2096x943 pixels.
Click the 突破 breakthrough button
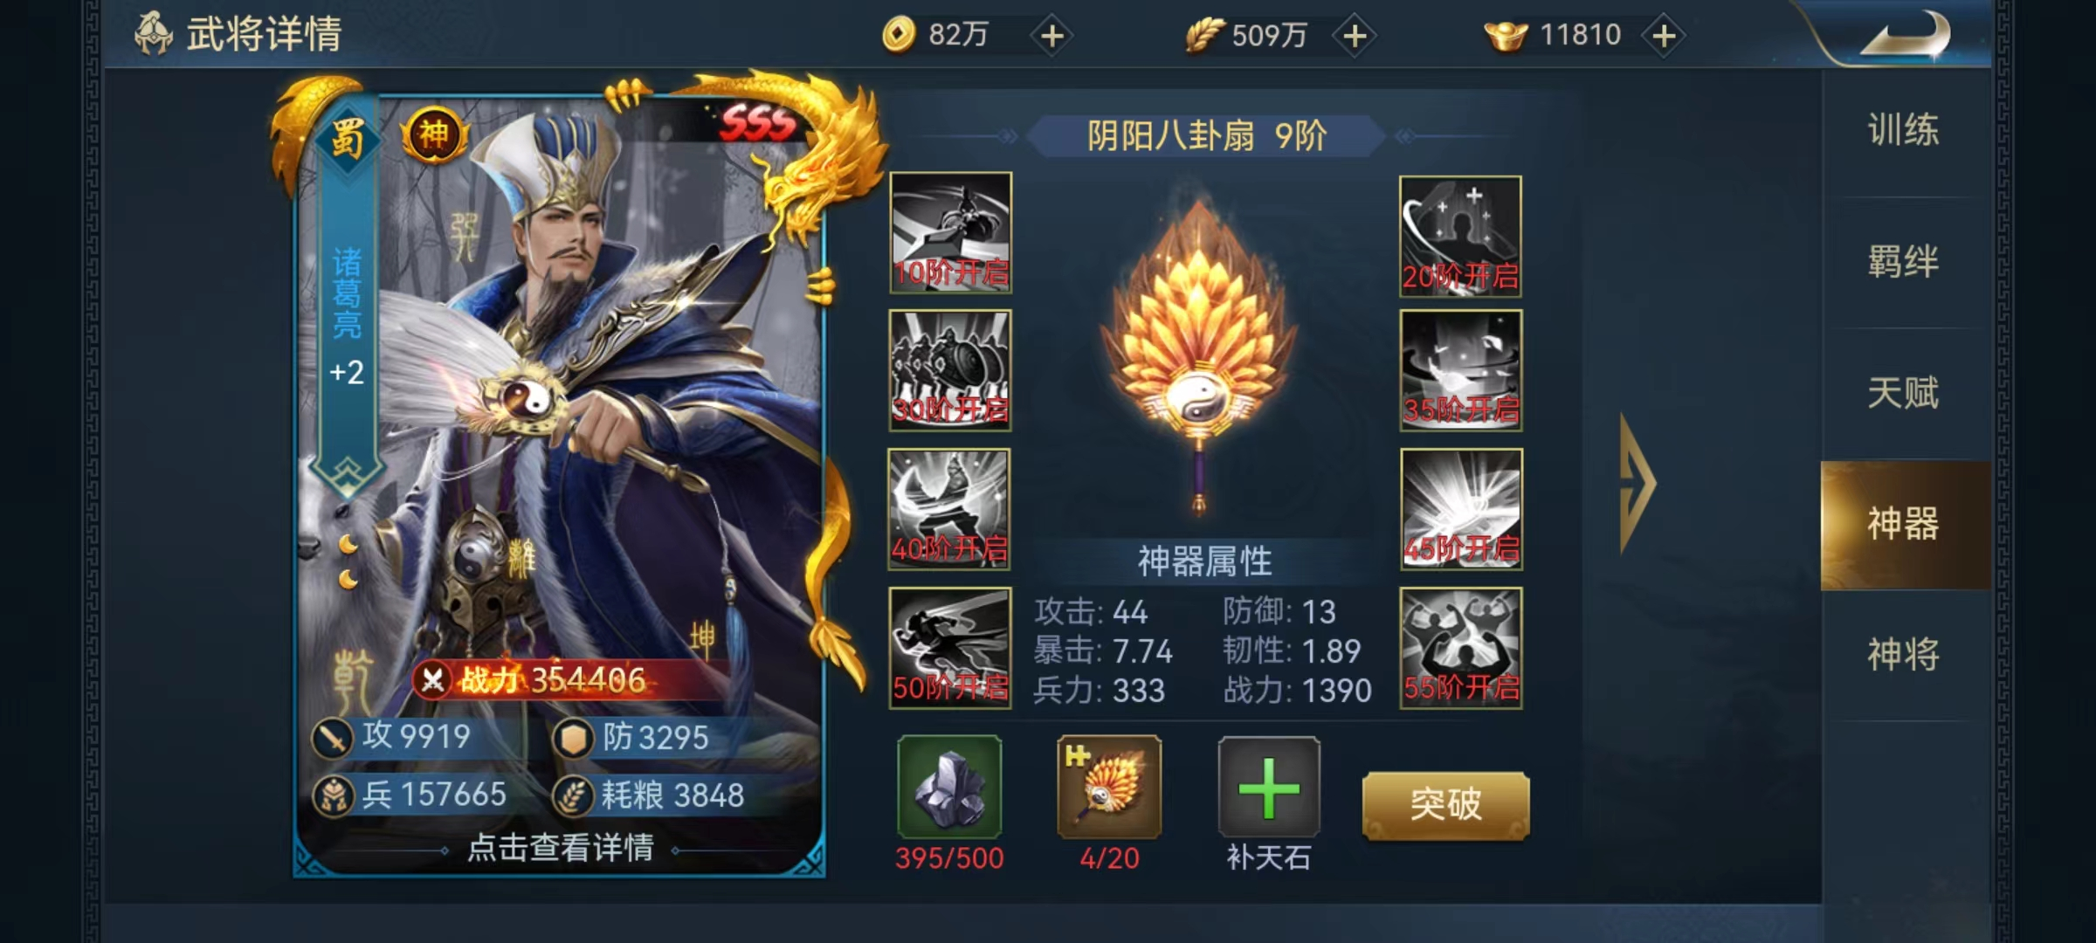click(1445, 805)
